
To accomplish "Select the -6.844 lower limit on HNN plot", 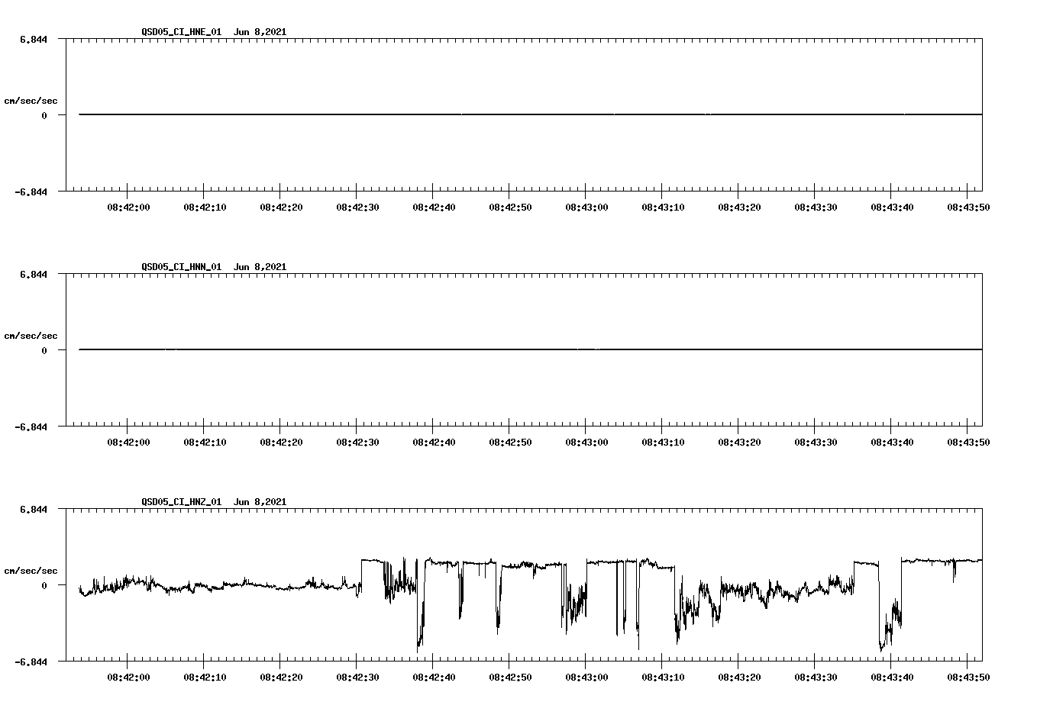I will [x=31, y=427].
